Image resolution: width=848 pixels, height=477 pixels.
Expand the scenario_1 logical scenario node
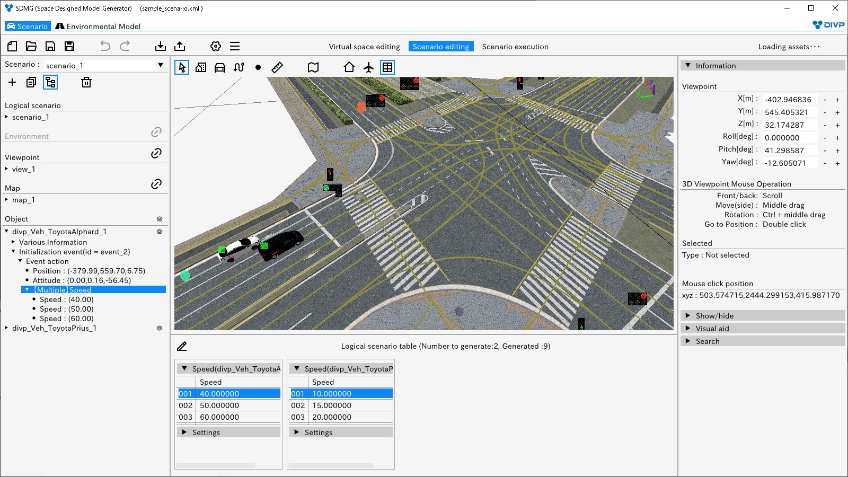click(x=6, y=117)
